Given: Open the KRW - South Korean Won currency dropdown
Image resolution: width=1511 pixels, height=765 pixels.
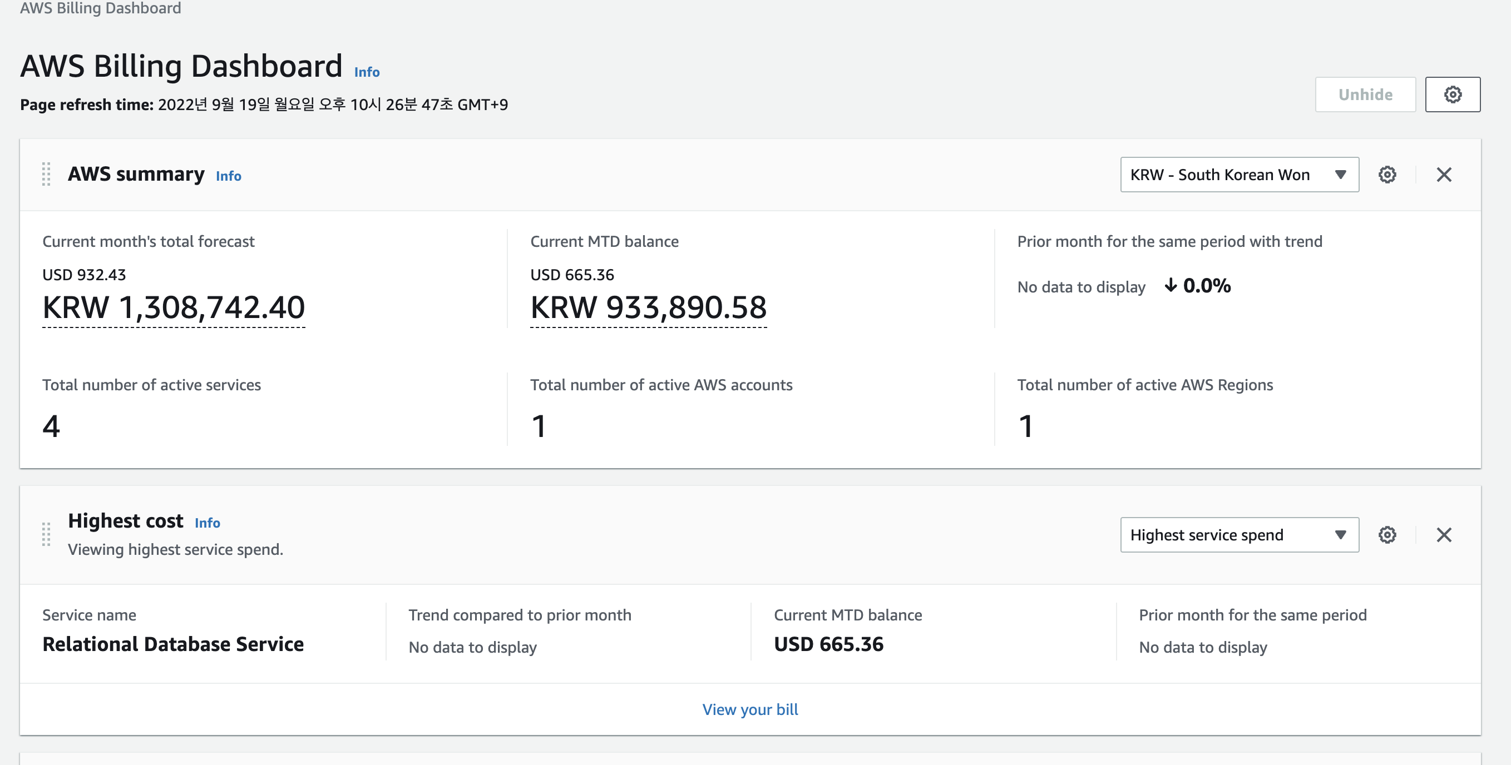Looking at the screenshot, I should [x=1239, y=175].
